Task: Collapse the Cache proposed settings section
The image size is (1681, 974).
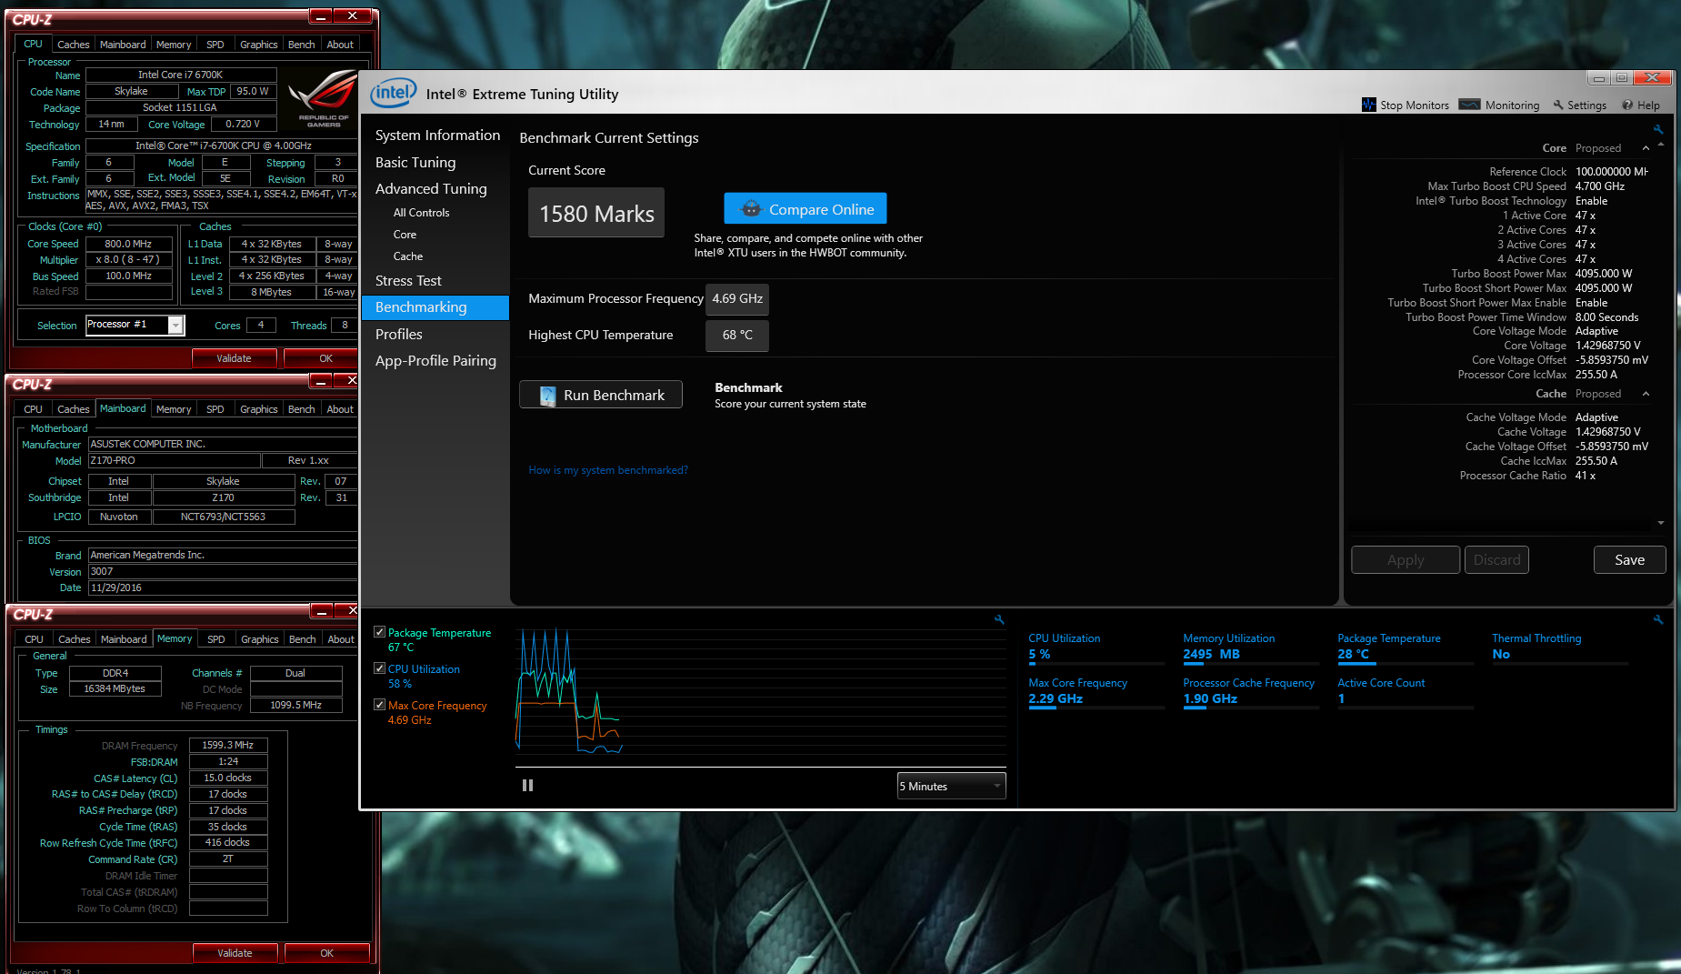Action: (x=1646, y=394)
